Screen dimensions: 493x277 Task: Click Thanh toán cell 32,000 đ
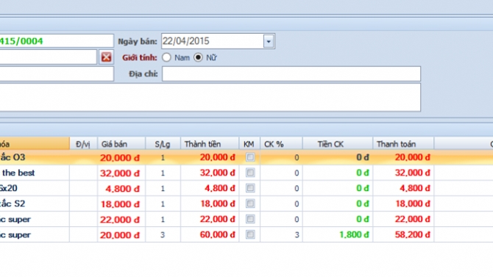tap(403, 173)
